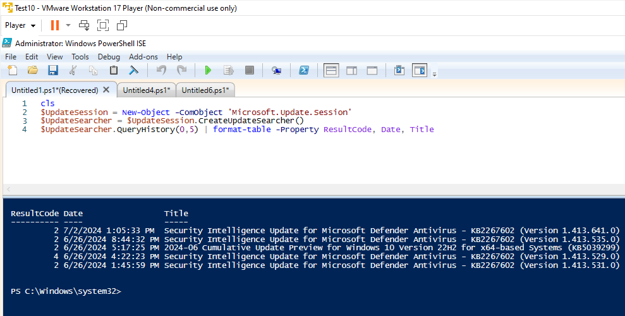
Task: Show script pane on the right layout
Action: [x=351, y=71]
